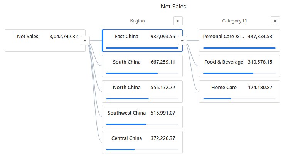293x160 pixels.
Task: Remove the Category L1 level with its X button
Action: coord(275,21)
